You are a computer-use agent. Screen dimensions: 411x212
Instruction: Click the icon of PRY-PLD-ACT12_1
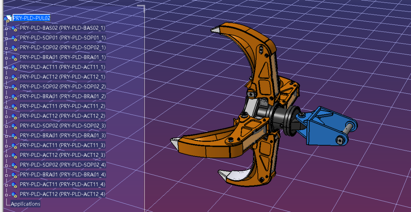pyautogui.click(x=14, y=78)
